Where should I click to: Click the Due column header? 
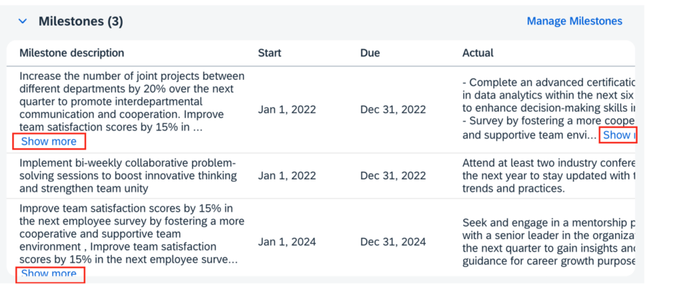coord(370,53)
